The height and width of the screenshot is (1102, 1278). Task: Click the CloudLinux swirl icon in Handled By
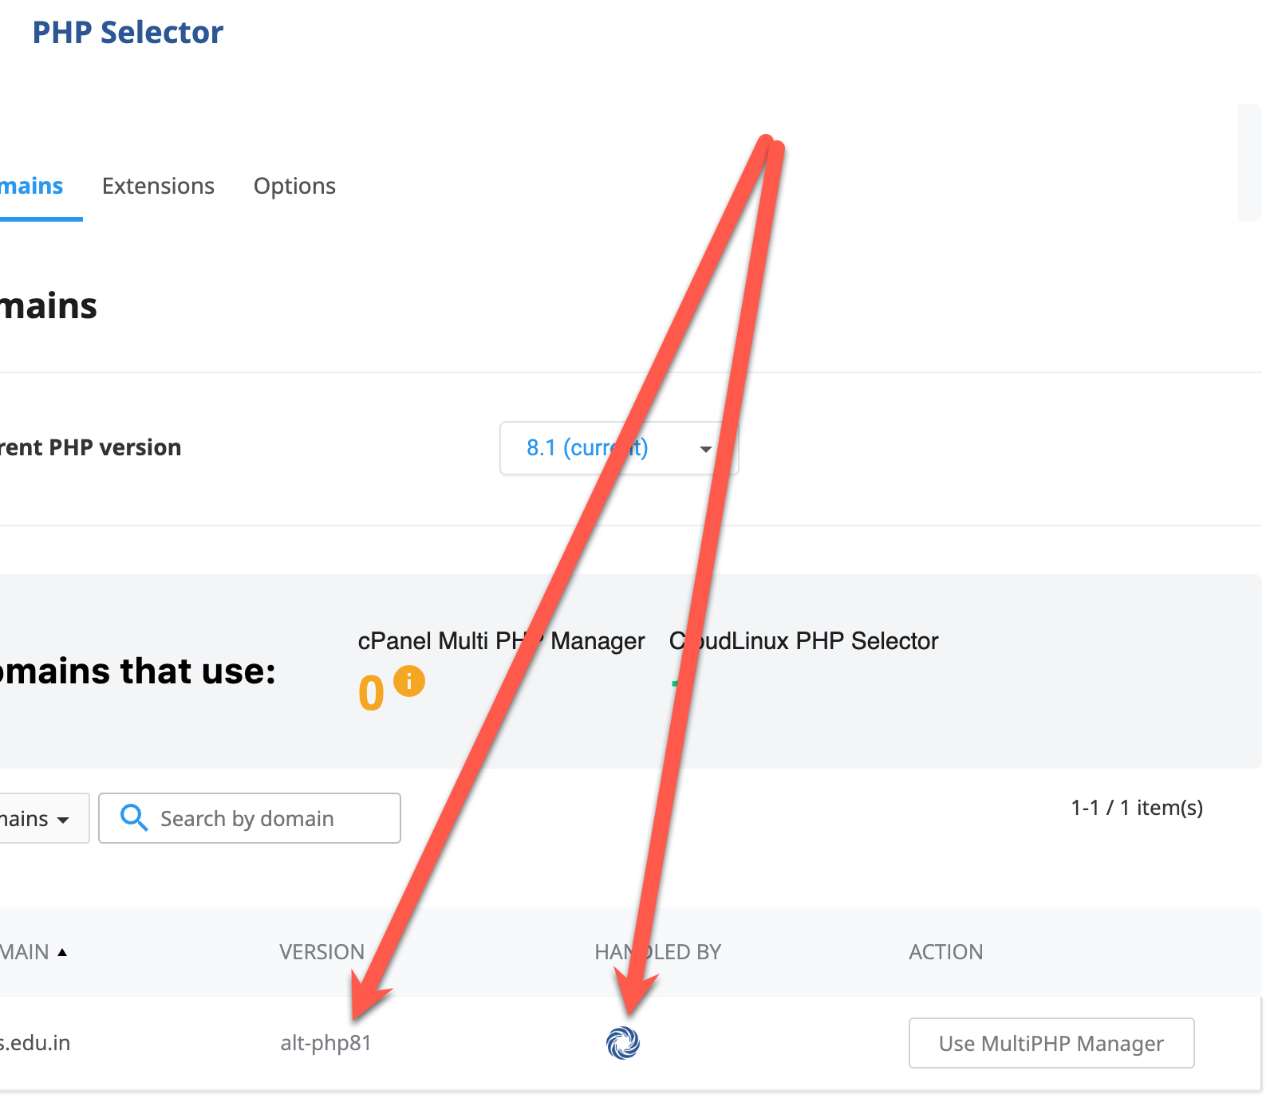tap(623, 1042)
